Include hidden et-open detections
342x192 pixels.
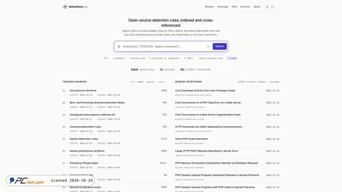coord(275,82)
